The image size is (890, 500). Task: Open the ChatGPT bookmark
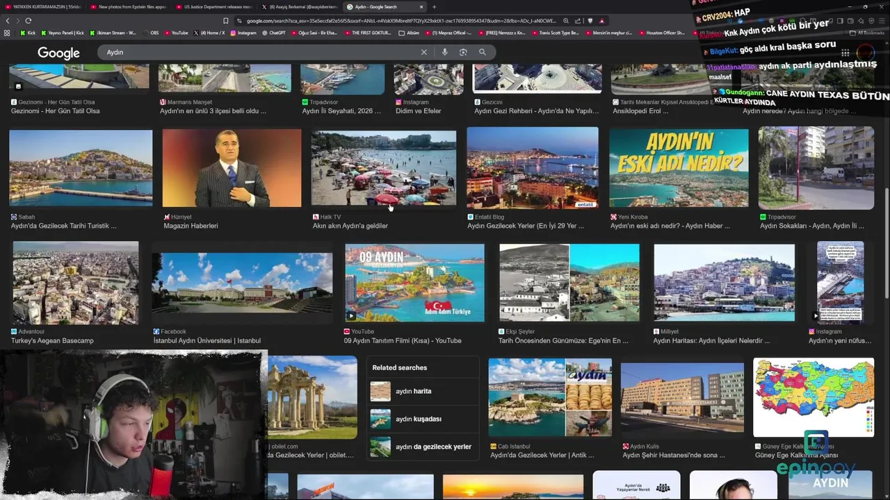tap(273, 33)
